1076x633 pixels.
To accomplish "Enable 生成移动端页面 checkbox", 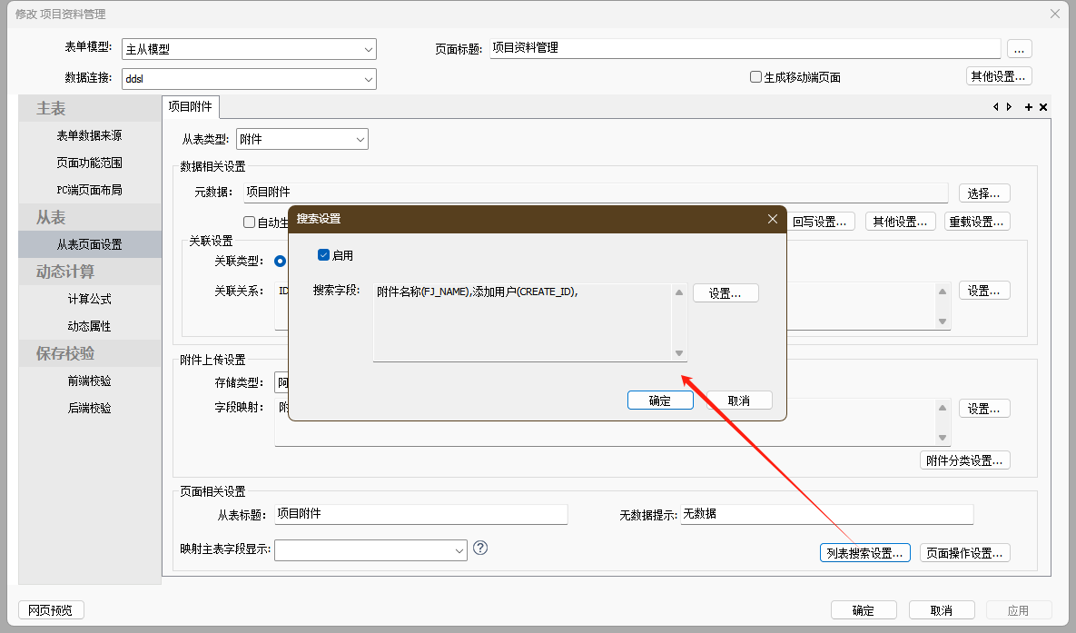I will point(755,77).
